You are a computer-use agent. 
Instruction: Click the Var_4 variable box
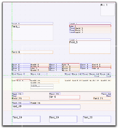pyautogui.click(x=101, y=68)
